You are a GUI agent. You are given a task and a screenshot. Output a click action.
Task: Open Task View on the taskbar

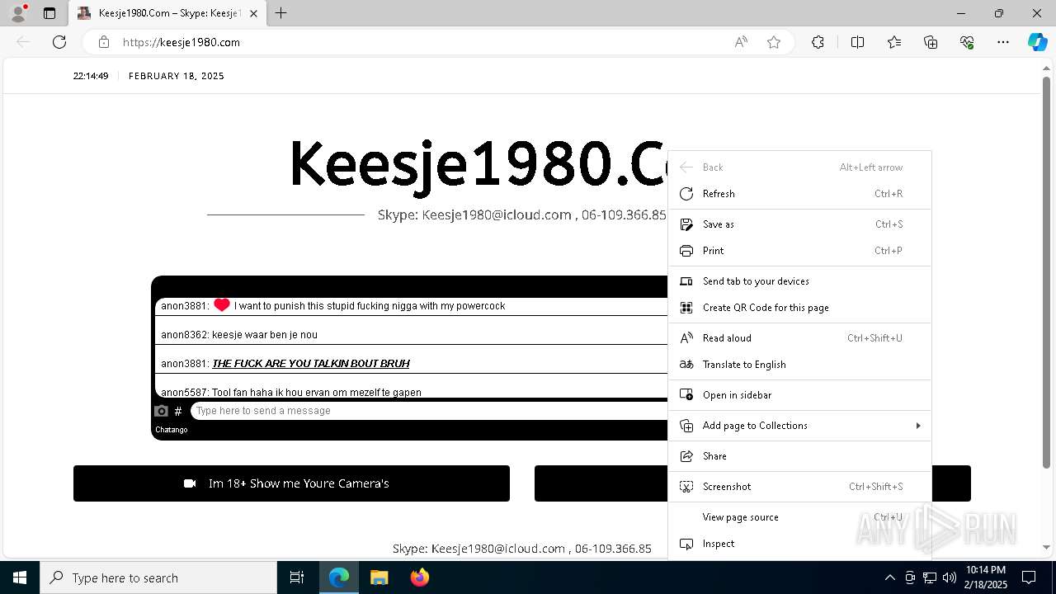[297, 577]
